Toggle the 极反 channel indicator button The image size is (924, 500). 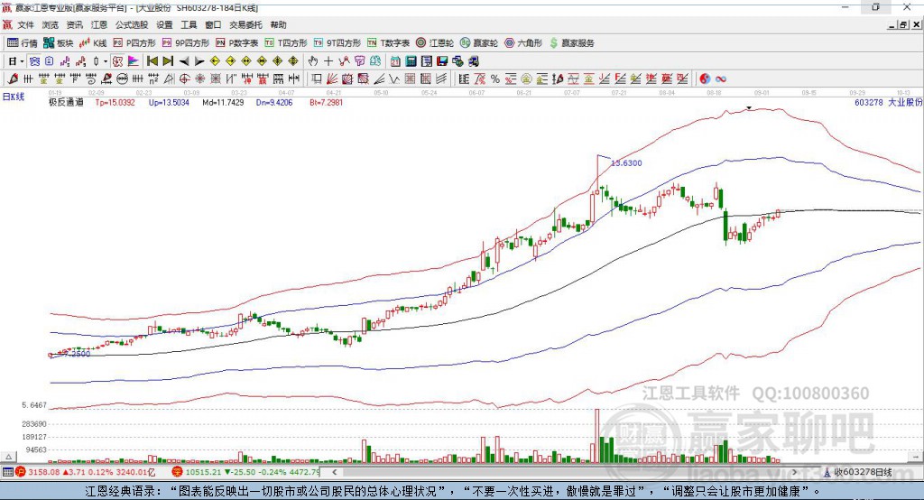pyautogui.click(x=118, y=61)
